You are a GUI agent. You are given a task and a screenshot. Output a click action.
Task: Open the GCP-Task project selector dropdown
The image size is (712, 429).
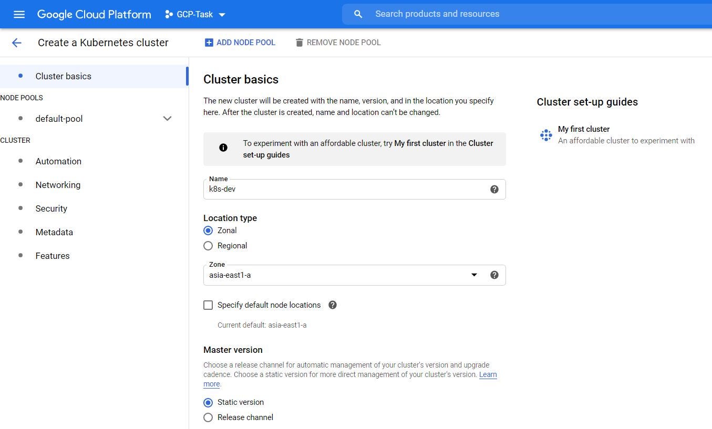coord(195,14)
